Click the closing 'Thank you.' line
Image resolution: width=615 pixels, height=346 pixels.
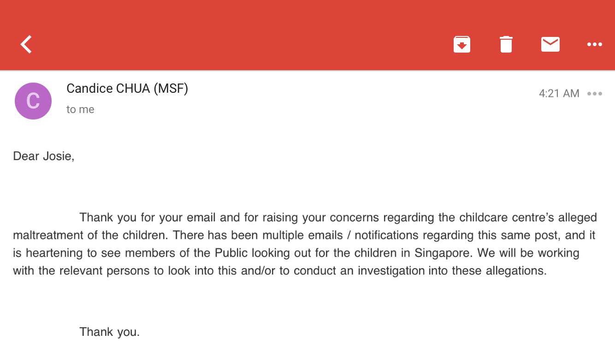tap(109, 331)
